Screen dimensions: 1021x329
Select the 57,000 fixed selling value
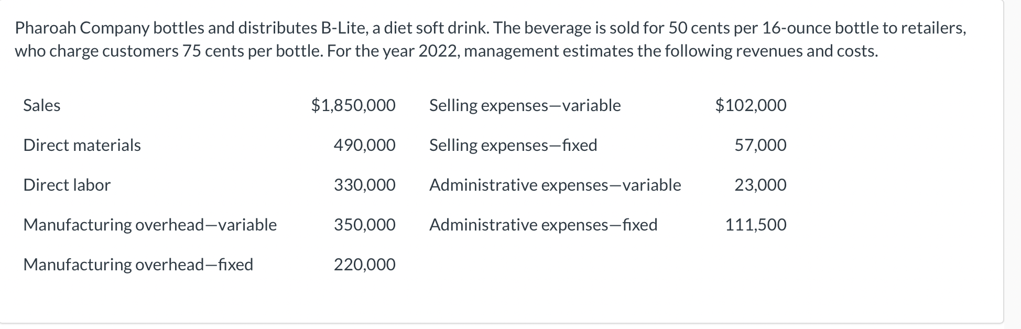pos(760,145)
